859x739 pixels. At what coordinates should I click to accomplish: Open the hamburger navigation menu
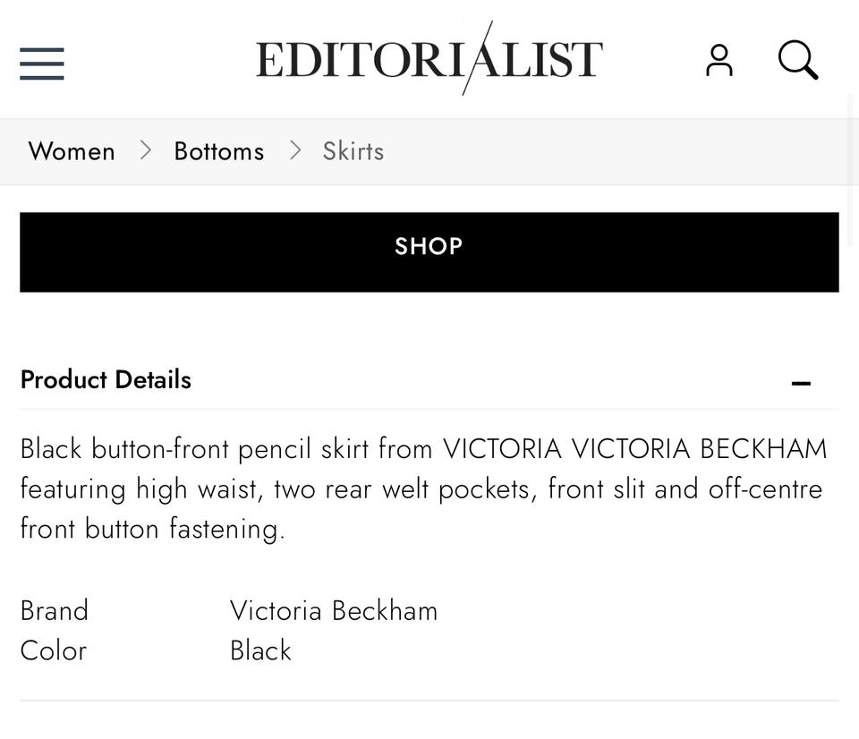42,64
